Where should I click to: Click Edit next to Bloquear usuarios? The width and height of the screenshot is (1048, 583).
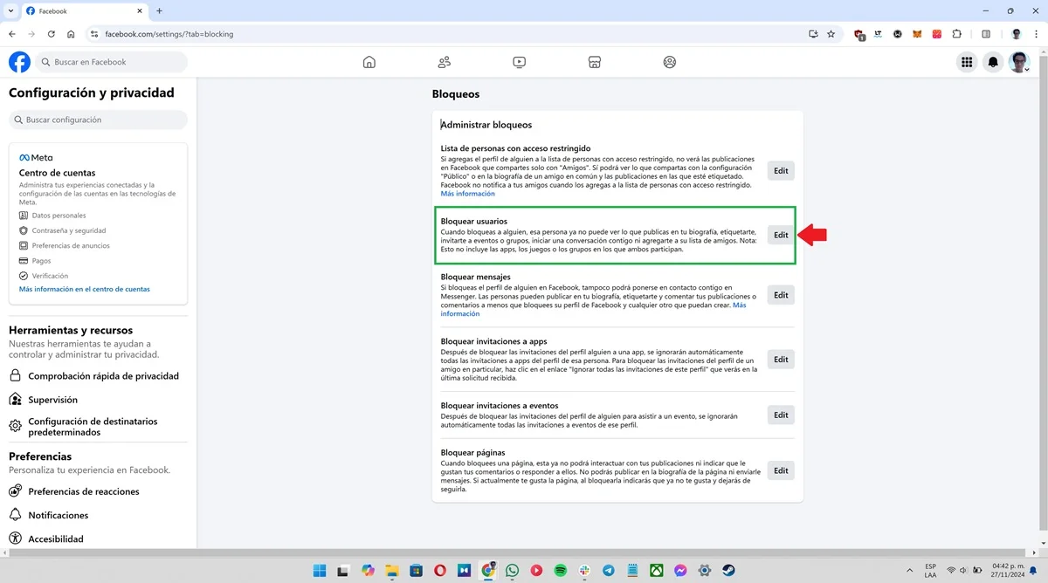[x=781, y=235]
